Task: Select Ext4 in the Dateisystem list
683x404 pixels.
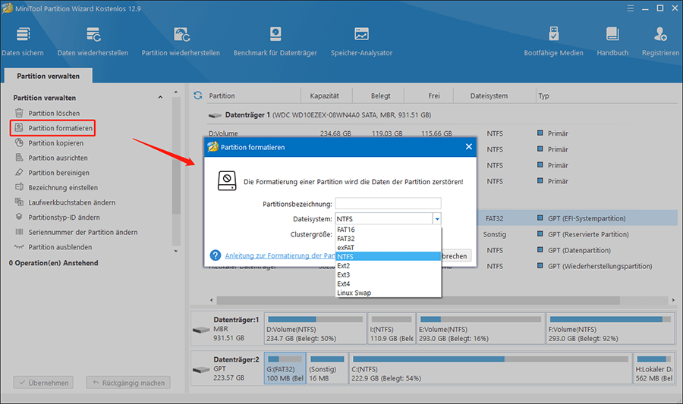Action: pyautogui.click(x=389, y=283)
